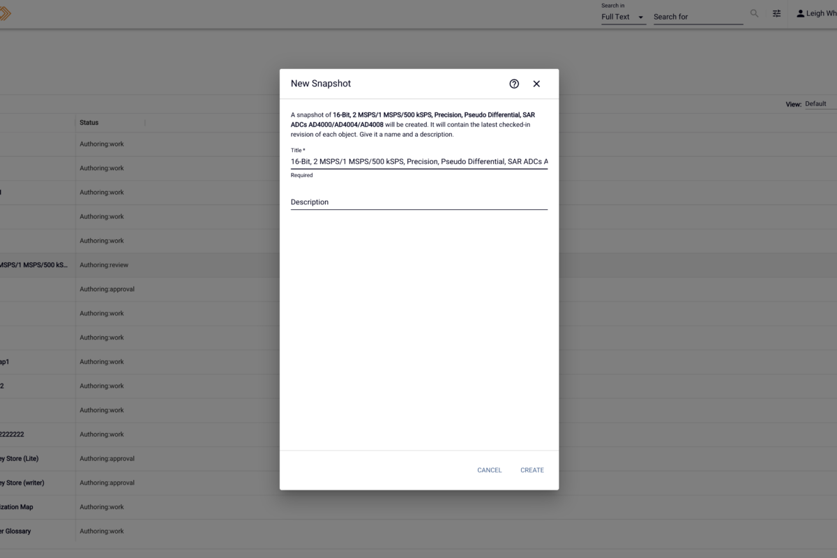Open help for New Snapshot dialog
Viewport: 837px width, 558px height.
coord(514,84)
